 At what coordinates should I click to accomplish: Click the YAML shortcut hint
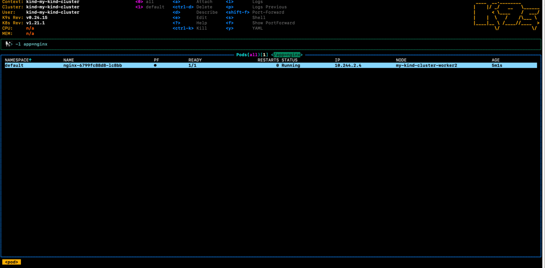coord(245,28)
